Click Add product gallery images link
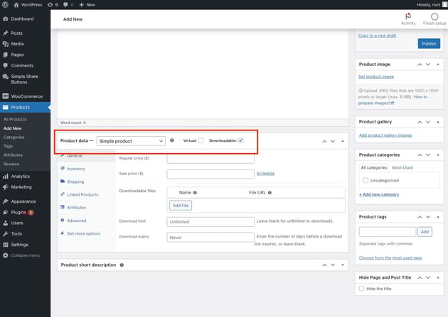This screenshot has width=448, height=317. coord(385,135)
